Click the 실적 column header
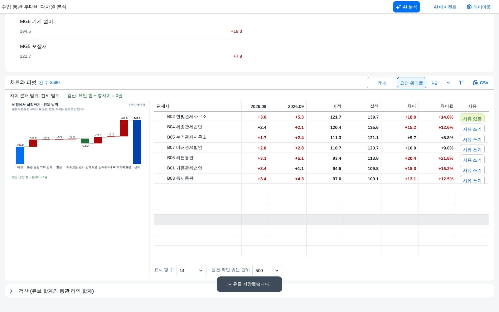The image size is (499, 312). [362, 106]
